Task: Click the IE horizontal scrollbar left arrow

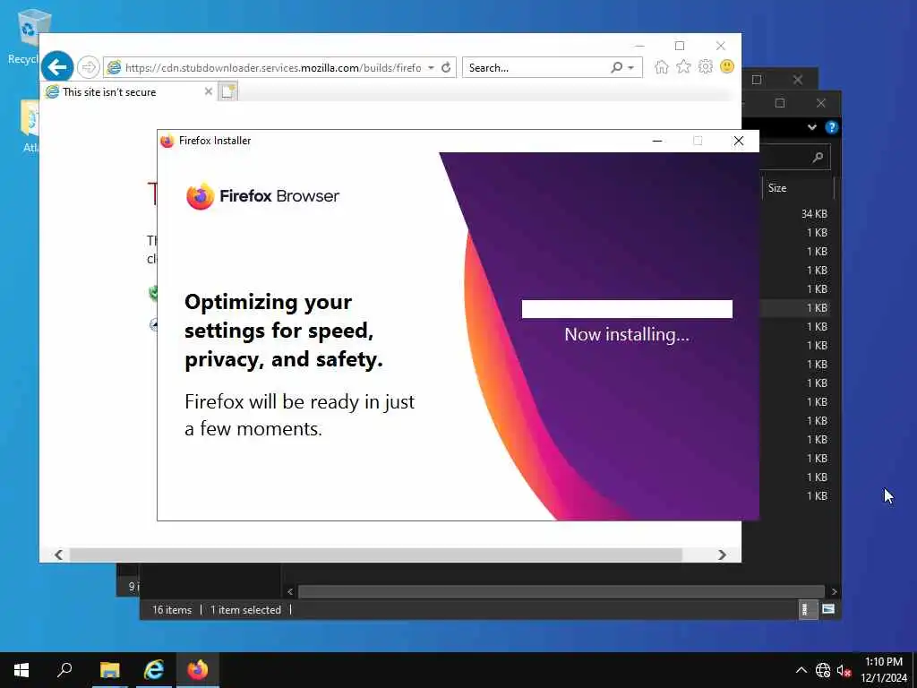Action: coord(58,555)
